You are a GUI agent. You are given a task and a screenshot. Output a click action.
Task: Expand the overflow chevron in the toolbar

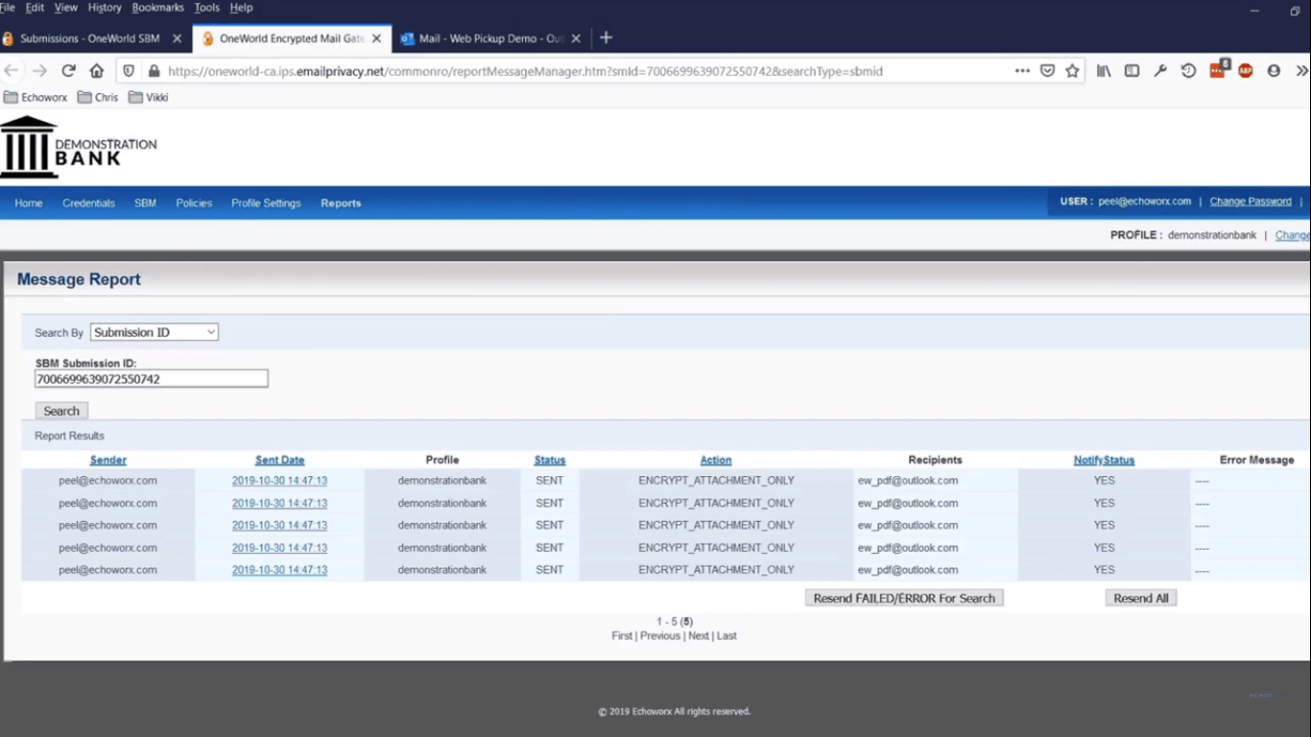1301,70
